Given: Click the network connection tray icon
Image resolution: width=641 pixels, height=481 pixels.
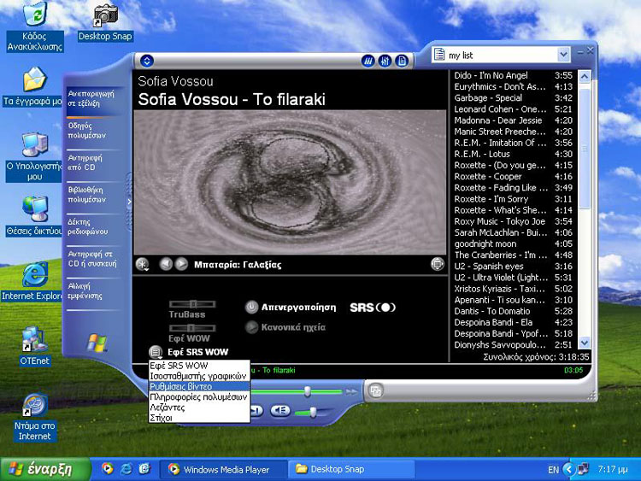Looking at the screenshot, I should point(583,469).
